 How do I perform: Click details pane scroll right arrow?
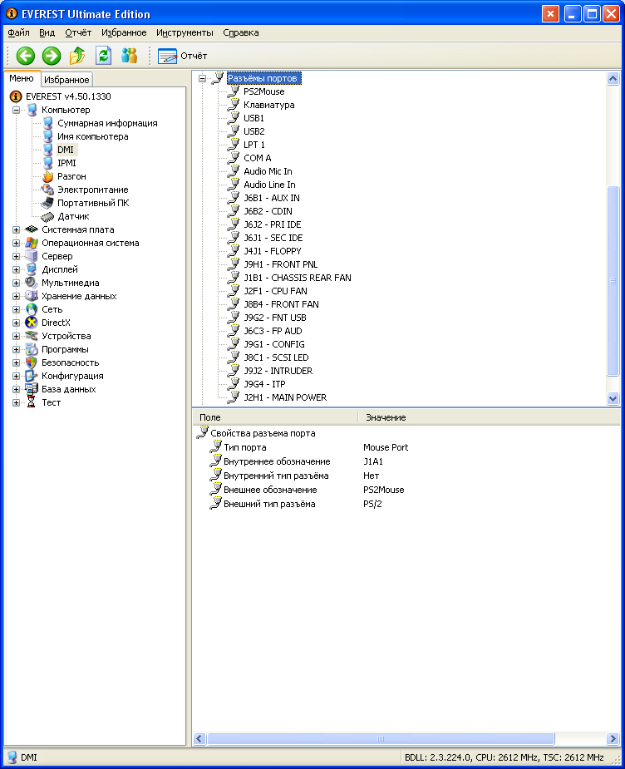point(613,738)
